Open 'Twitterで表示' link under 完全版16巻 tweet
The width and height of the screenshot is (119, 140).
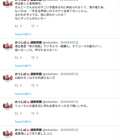point(24,34)
